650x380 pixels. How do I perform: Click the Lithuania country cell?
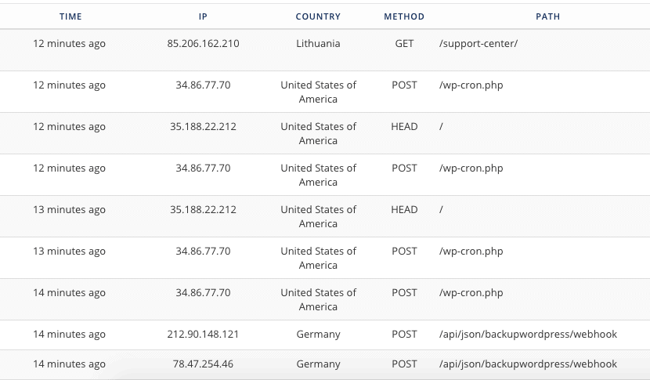[x=318, y=44]
